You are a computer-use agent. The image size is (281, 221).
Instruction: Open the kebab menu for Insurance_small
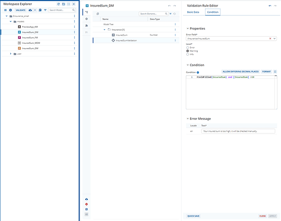coord(75,16)
